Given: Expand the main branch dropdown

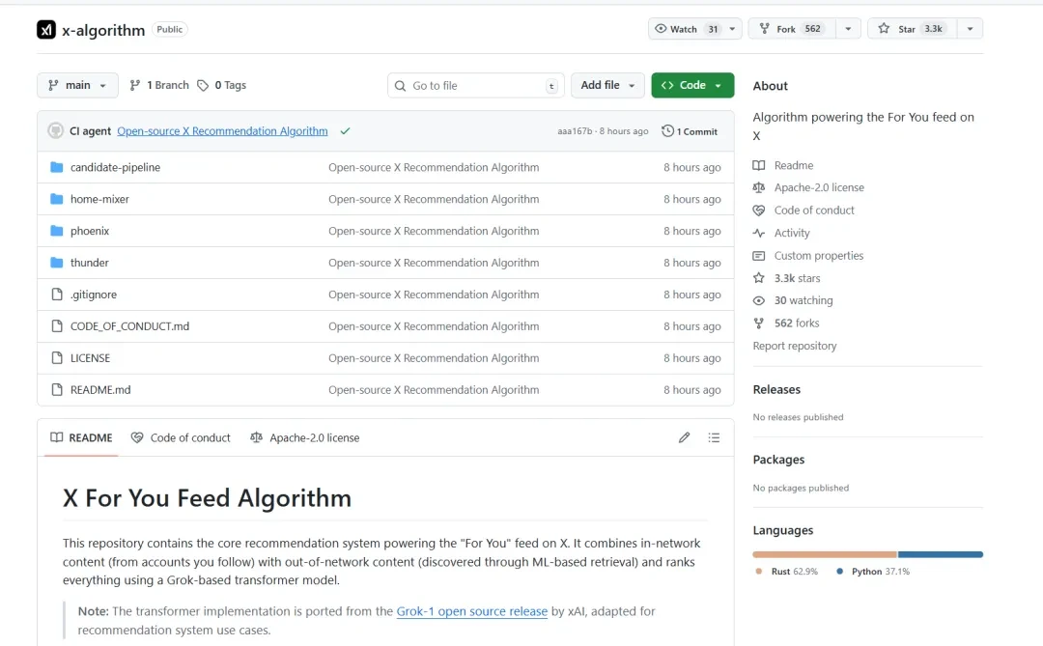Looking at the screenshot, I should coord(78,85).
